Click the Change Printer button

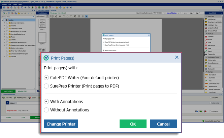pyautogui.click(x=61, y=124)
